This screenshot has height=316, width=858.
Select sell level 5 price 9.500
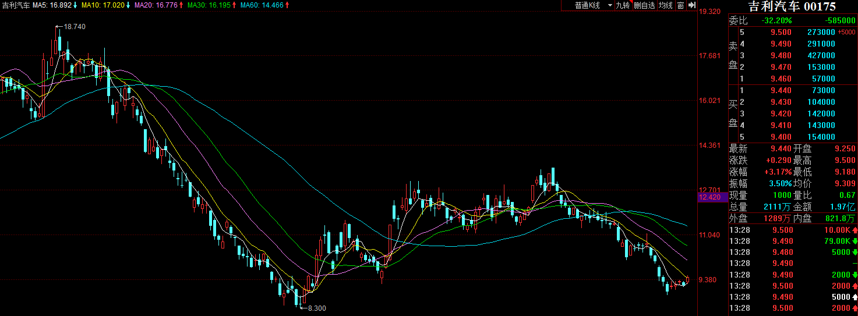(x=781, y=32)
